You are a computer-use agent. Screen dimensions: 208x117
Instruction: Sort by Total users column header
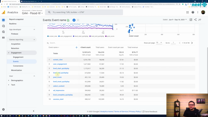click(100, 47)
